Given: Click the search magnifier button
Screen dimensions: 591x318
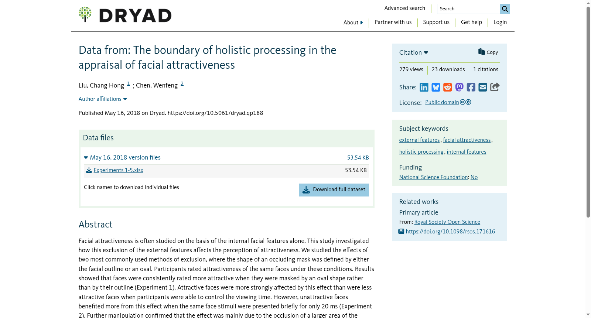Looking at the screenshot, I should 505,9.
